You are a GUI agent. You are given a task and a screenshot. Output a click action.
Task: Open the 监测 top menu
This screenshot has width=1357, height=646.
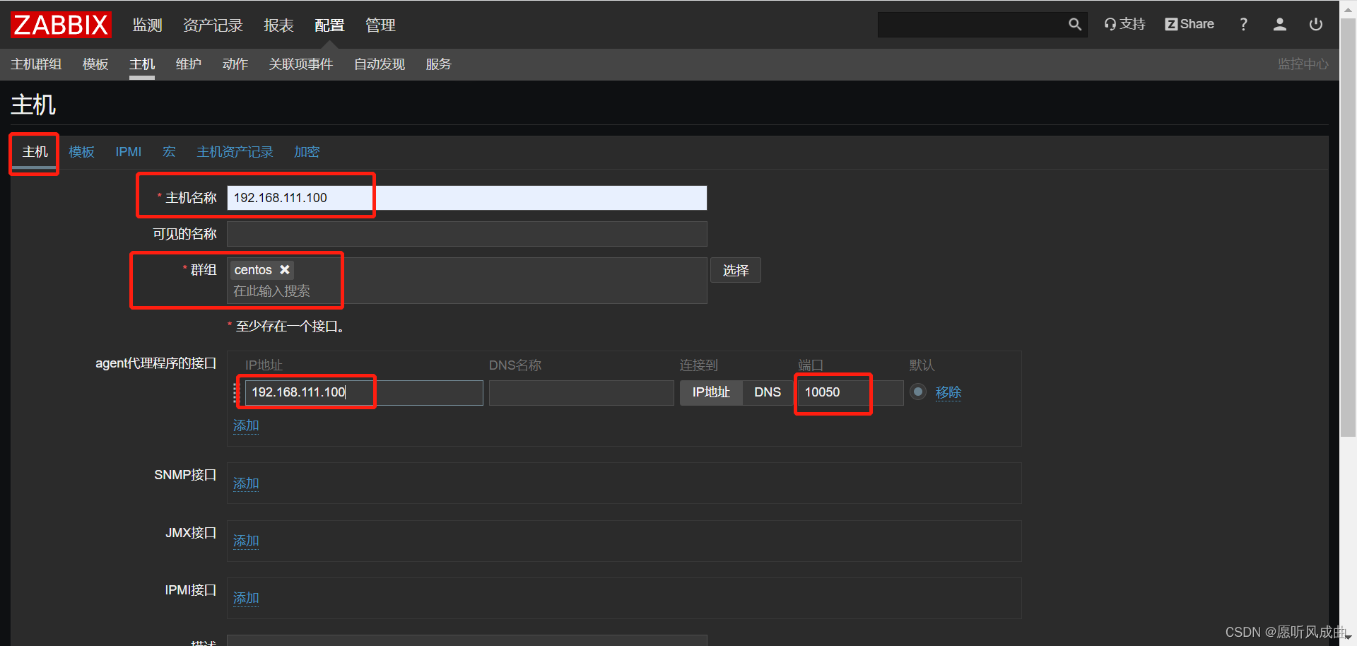coord(148,25)
